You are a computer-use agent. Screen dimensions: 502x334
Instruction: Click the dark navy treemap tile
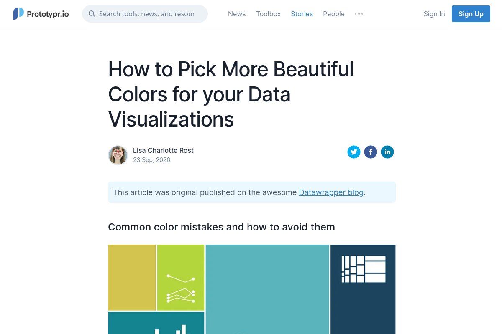click(363, 301)
